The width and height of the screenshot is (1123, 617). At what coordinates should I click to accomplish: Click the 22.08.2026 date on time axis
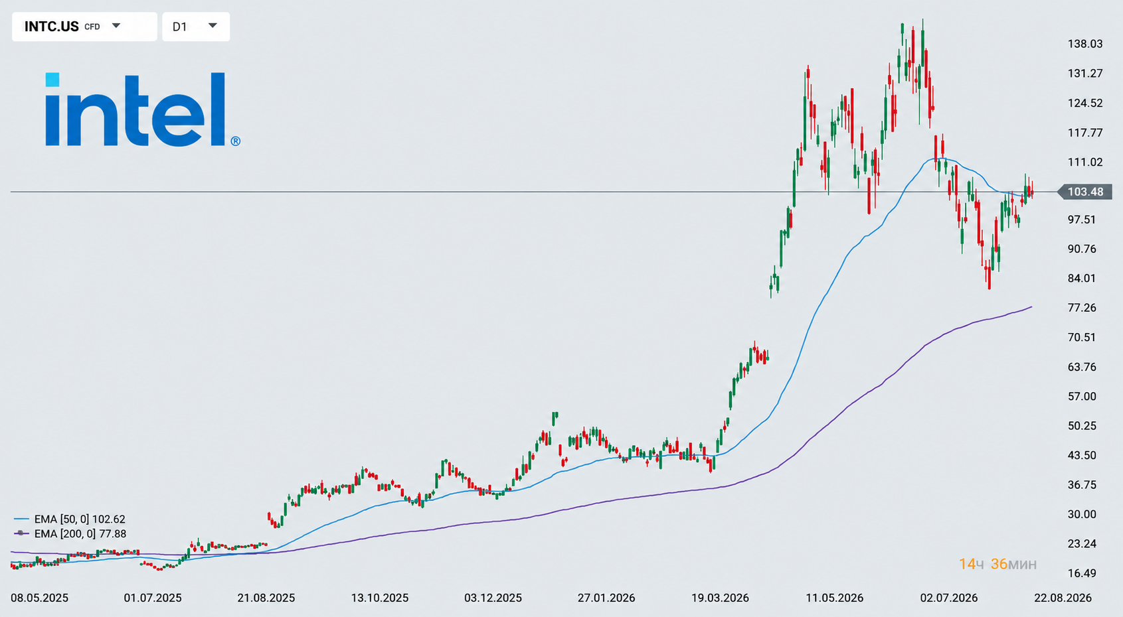(1063, 598)
